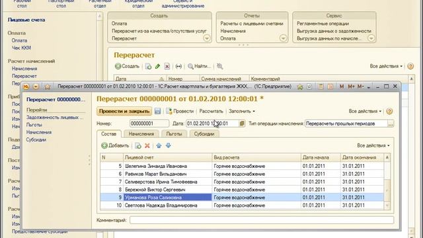Click 'Перерасчет из-за качества/отсутствия услуг' link
The height and width of the screenshot is (238, 423).
[159, 31]
